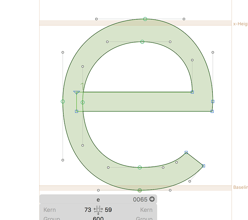Click the glyph width value 600
This screenshot has width=248, height=220.
(98, 218)
